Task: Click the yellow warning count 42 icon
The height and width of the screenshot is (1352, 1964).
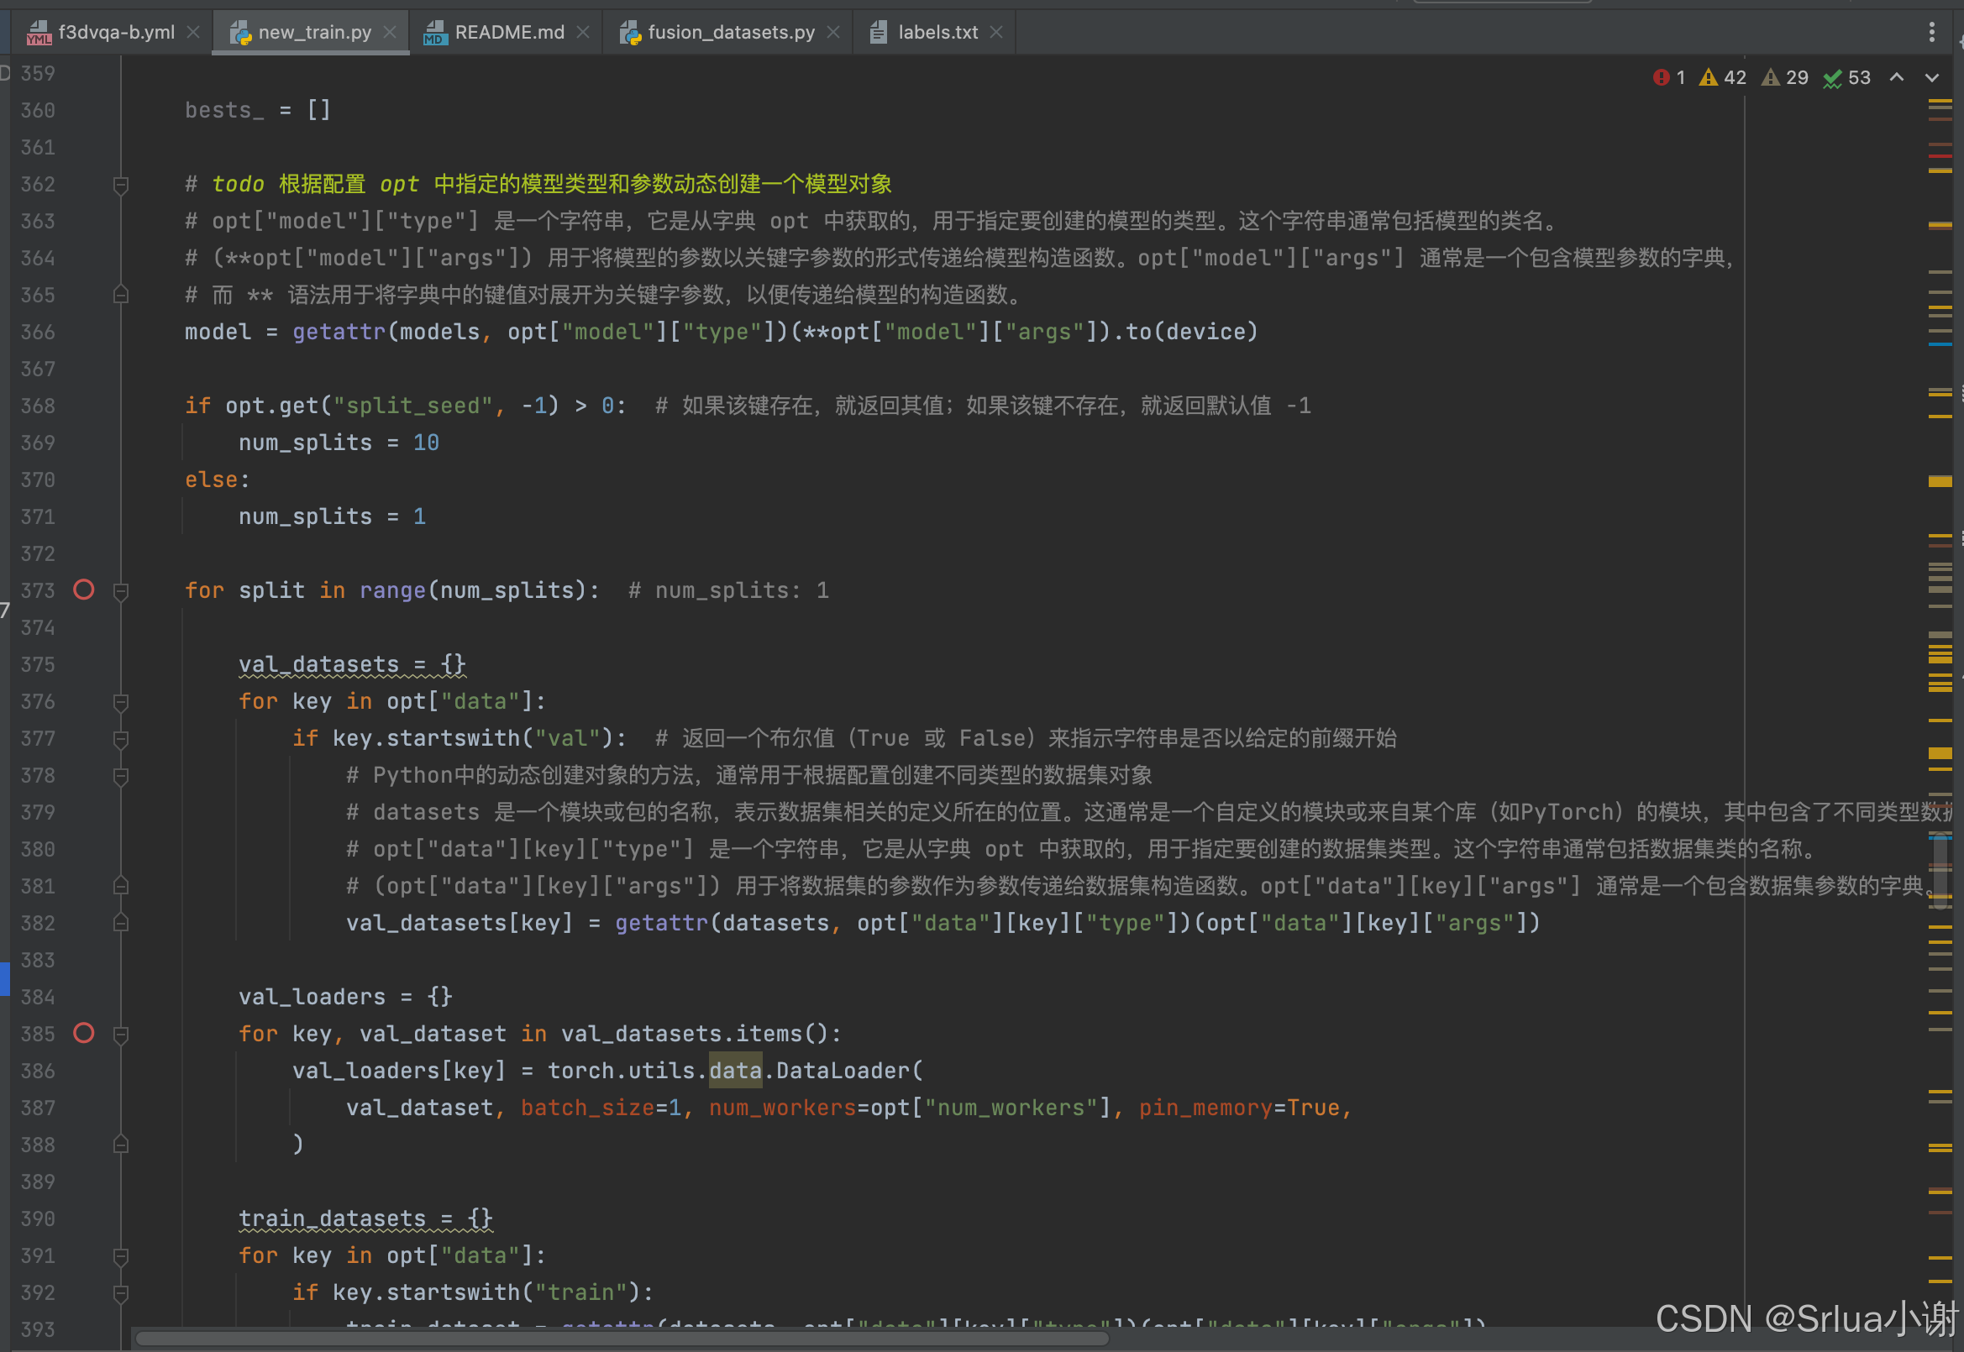Action: pos(1709,78)
